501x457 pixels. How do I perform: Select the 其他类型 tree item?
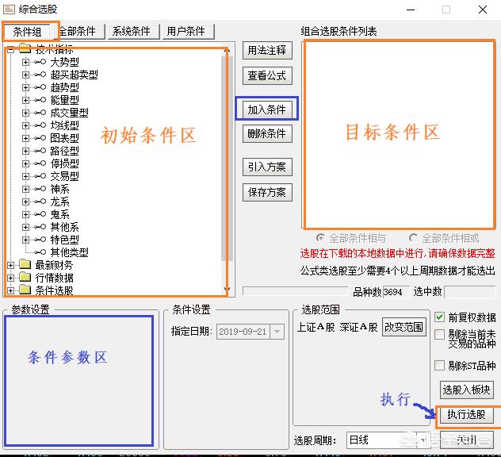(x=69, y=252)
